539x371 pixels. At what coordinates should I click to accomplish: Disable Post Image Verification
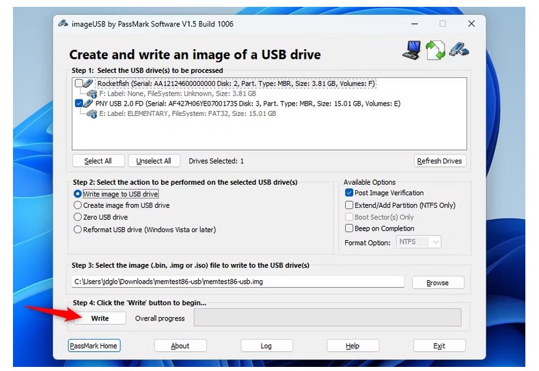click(x=349, y=192)
